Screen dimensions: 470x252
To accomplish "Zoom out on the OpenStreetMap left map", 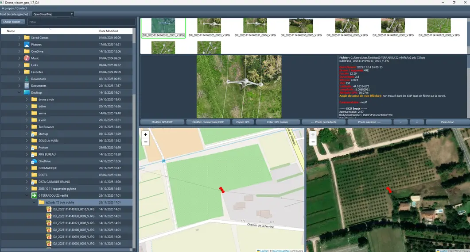I will [x=145, y=142].
